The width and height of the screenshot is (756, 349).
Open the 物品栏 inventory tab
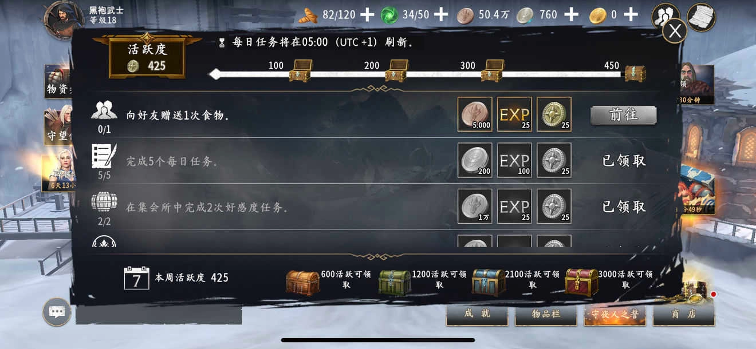(545, 314)
